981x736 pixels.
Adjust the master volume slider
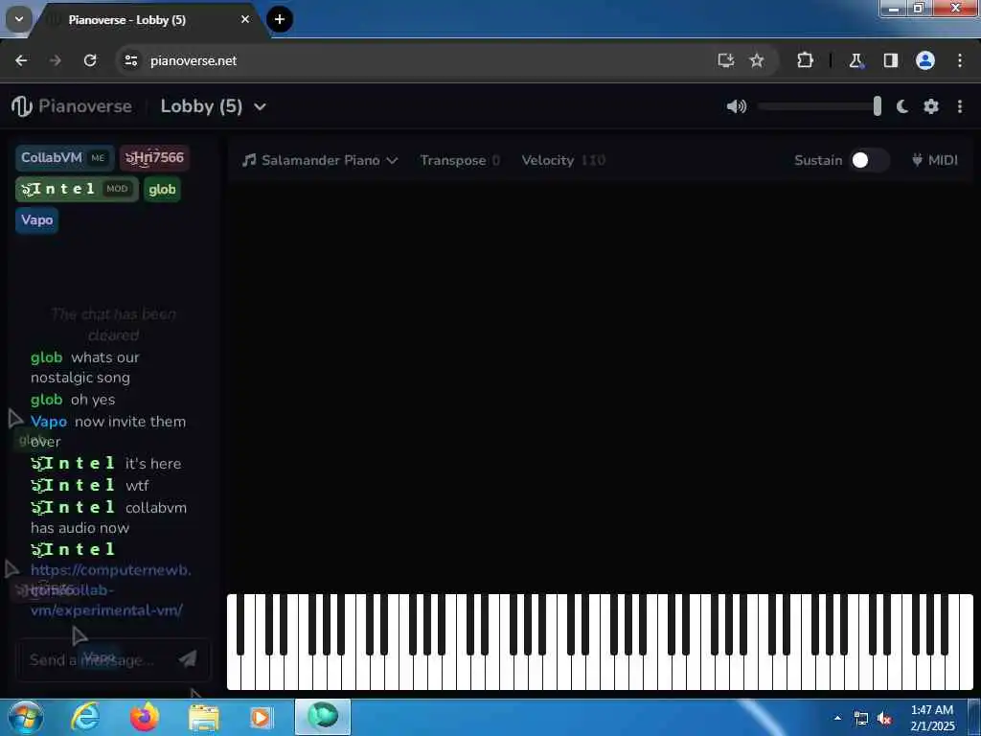[x=820, y=106]
